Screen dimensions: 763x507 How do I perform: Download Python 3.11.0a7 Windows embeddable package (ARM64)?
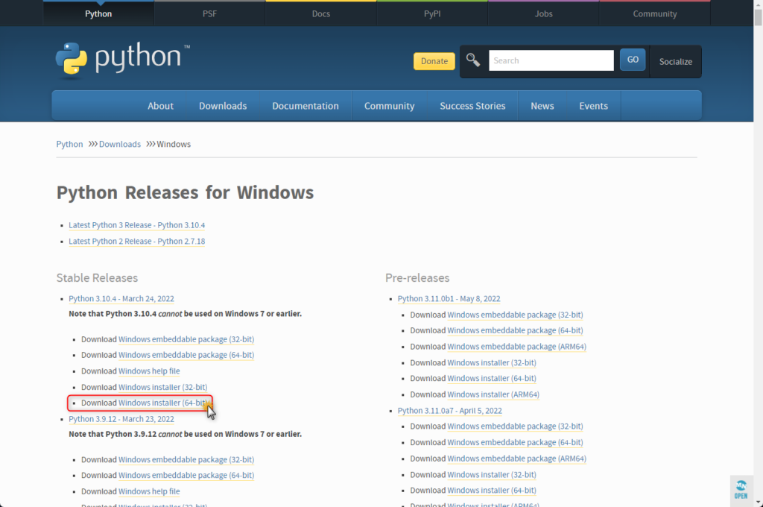click(x=517, y=459)
